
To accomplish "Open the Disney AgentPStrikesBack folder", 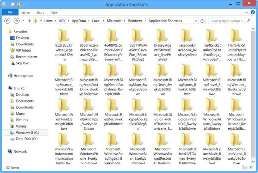I will tap(163, 45).
